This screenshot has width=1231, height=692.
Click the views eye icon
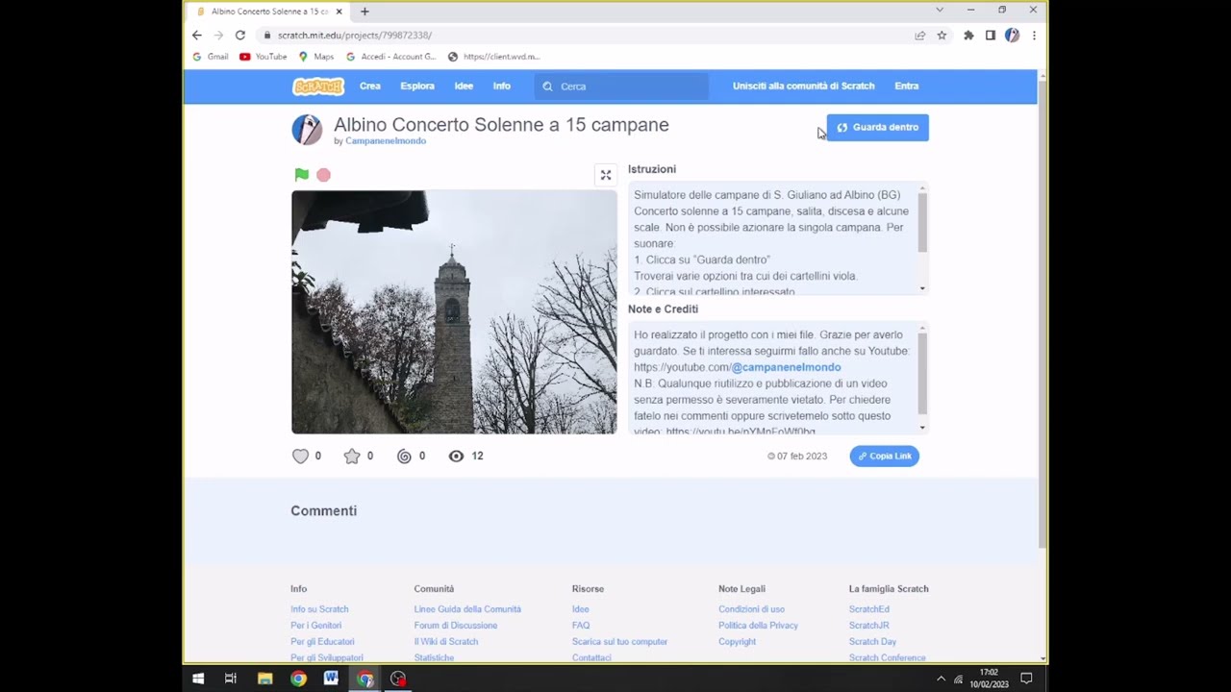click(x=457, y=457)
